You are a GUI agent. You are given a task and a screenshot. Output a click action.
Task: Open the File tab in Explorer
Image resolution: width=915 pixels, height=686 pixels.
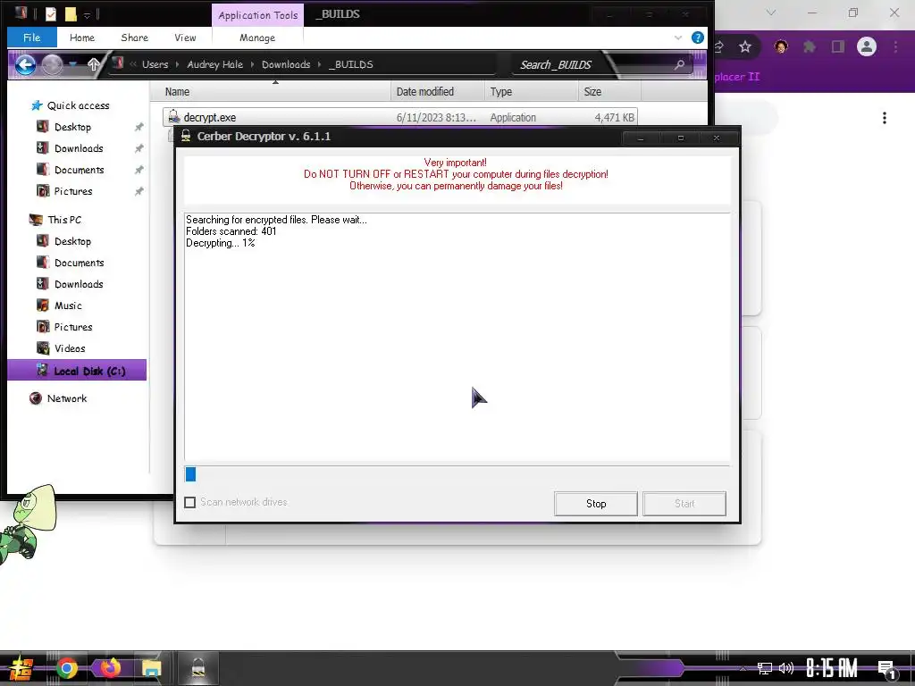pyautogui.click(x=31, y=38)
